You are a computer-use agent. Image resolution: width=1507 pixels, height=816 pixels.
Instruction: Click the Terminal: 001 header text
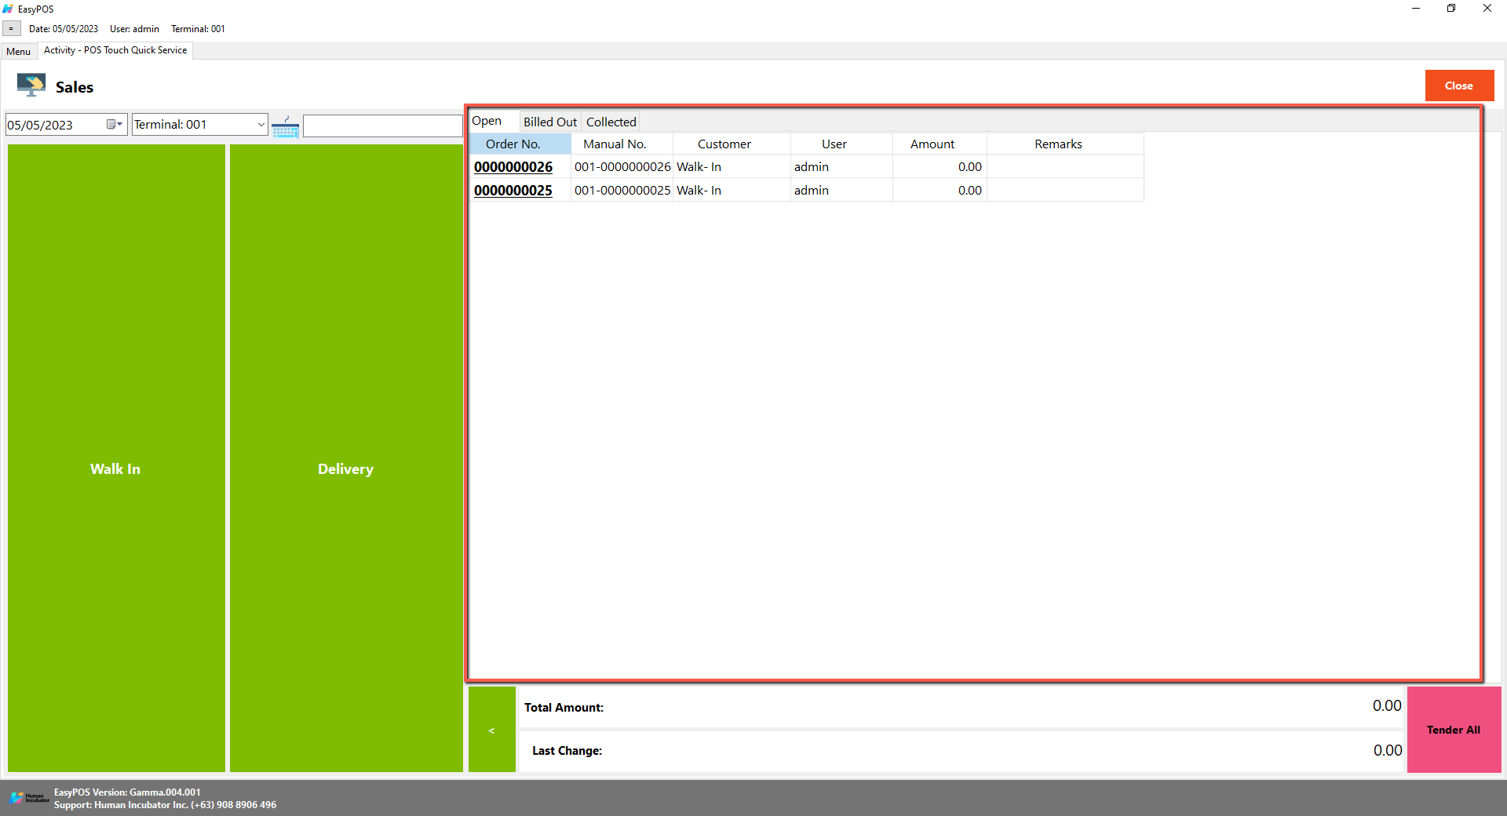coord(198,29)
